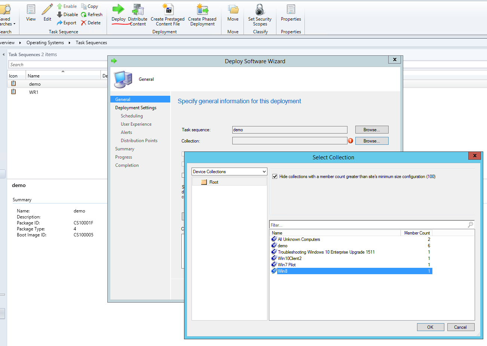The image size is (487, 346).
Task: Open the Device Collections dropdown
Action: pyautogui.click(x=229, y=171)
